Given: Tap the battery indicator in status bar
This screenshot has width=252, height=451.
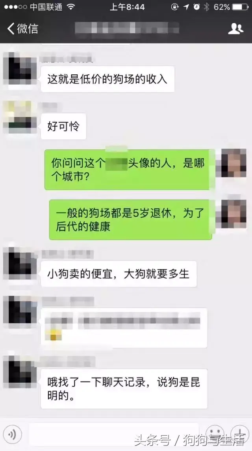Looking at the screenshot, I should point(240,7).
